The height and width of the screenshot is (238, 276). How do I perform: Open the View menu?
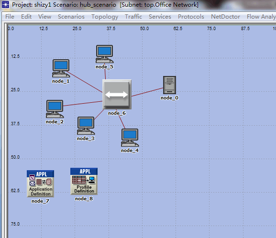pyautogui.click(x=44, y=17)
